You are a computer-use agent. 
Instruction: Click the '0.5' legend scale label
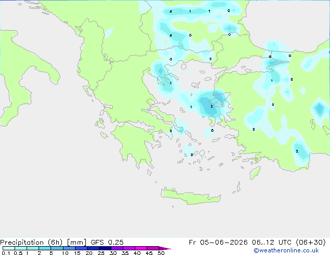18,253
